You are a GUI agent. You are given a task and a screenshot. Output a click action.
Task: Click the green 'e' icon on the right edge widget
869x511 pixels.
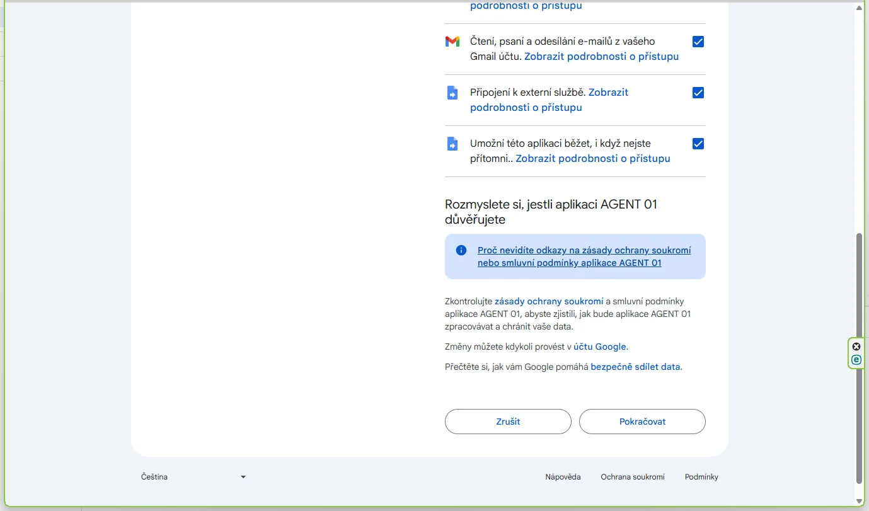click(x=856, y=360)
